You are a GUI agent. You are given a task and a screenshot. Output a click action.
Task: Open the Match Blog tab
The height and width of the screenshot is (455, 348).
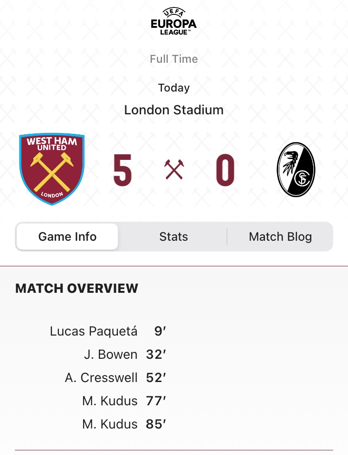280,237
